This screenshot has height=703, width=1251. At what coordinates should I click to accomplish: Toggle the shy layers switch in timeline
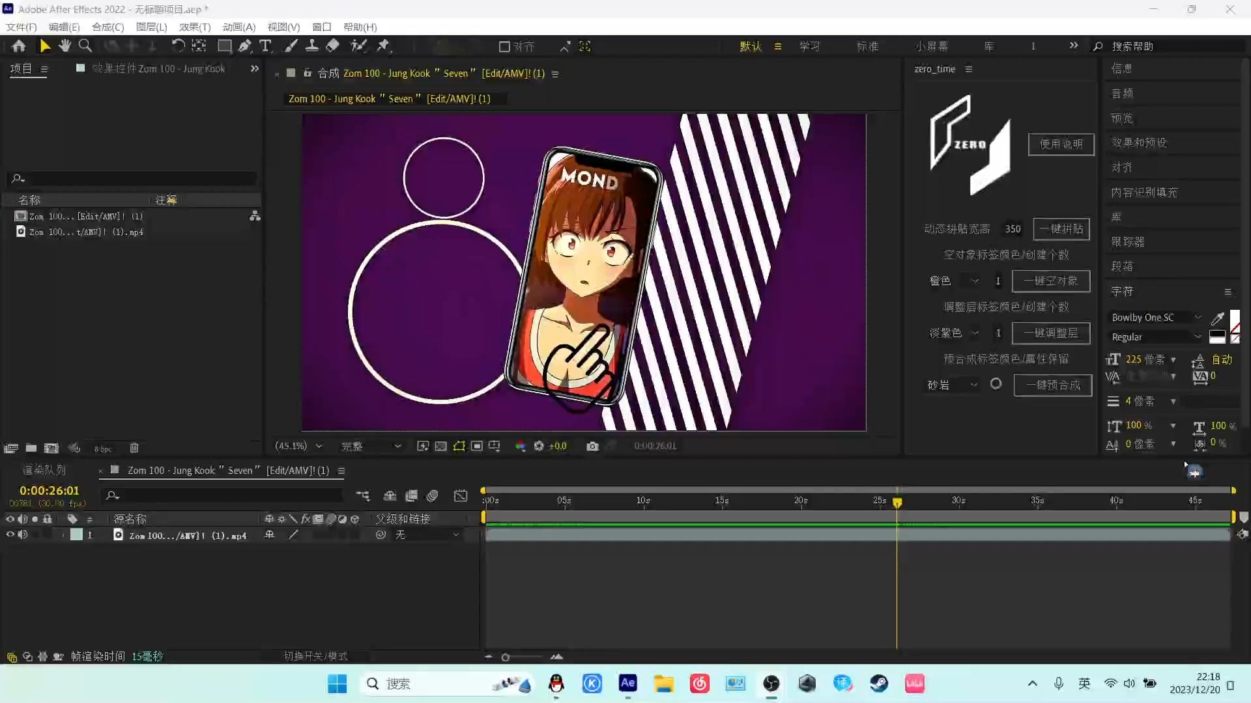point(390,496)
